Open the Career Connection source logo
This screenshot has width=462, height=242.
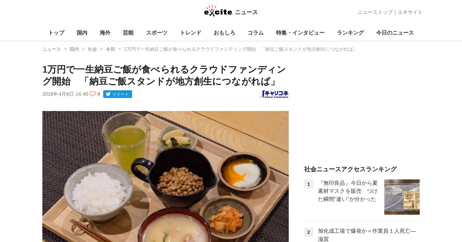coord(273,94)
